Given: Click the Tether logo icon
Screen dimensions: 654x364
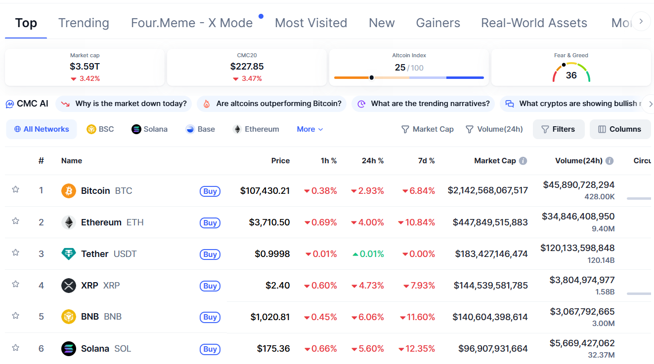Looking at the screenshot, I should [x=69, y=254].
